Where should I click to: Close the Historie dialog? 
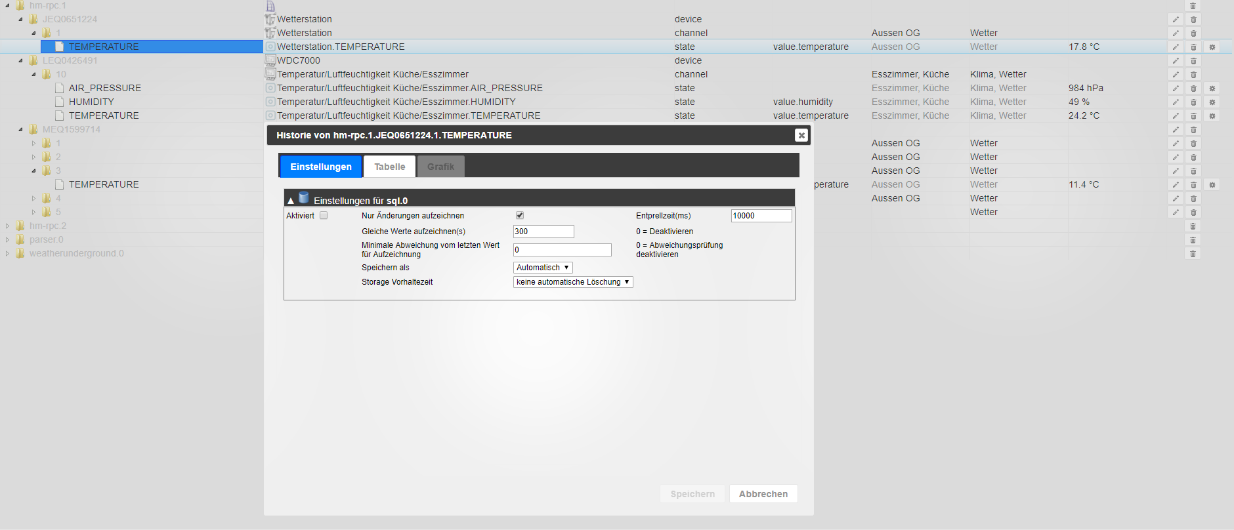point(801,135)
